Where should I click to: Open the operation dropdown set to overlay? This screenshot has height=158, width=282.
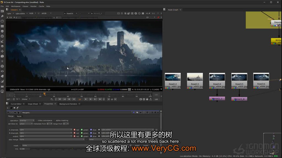(x=27, y=121)
